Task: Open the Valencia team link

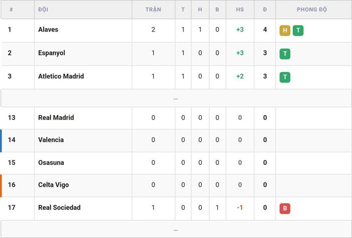Action: click(51, 140)
